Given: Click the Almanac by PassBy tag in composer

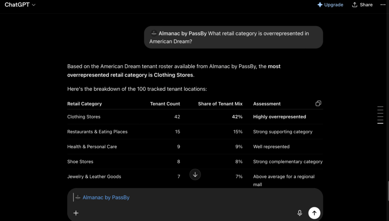Looking at the screenshot, I should coord(106,197).
